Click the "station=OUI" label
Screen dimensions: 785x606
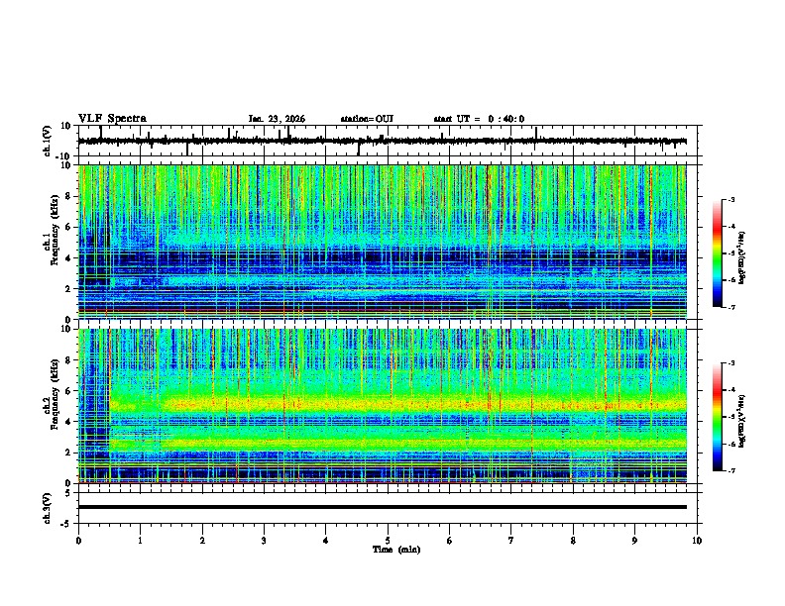click(x=367, y=119)
